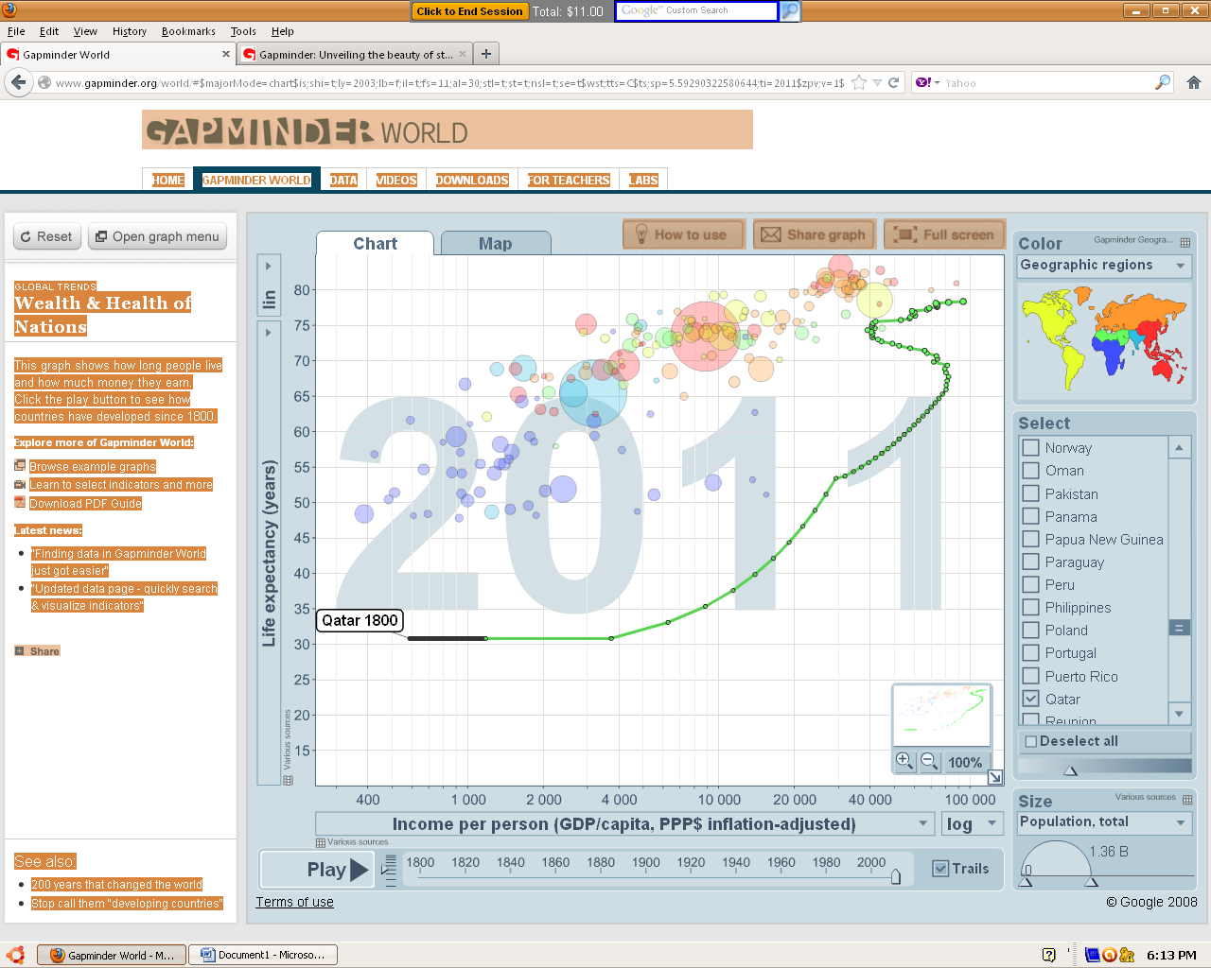Click the Download PDF Guide icon
The height and width of the screenshot is (968, 1211).
click(20, 503)
